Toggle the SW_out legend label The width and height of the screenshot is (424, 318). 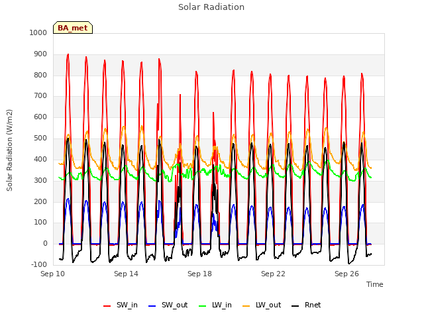point(174,305)
